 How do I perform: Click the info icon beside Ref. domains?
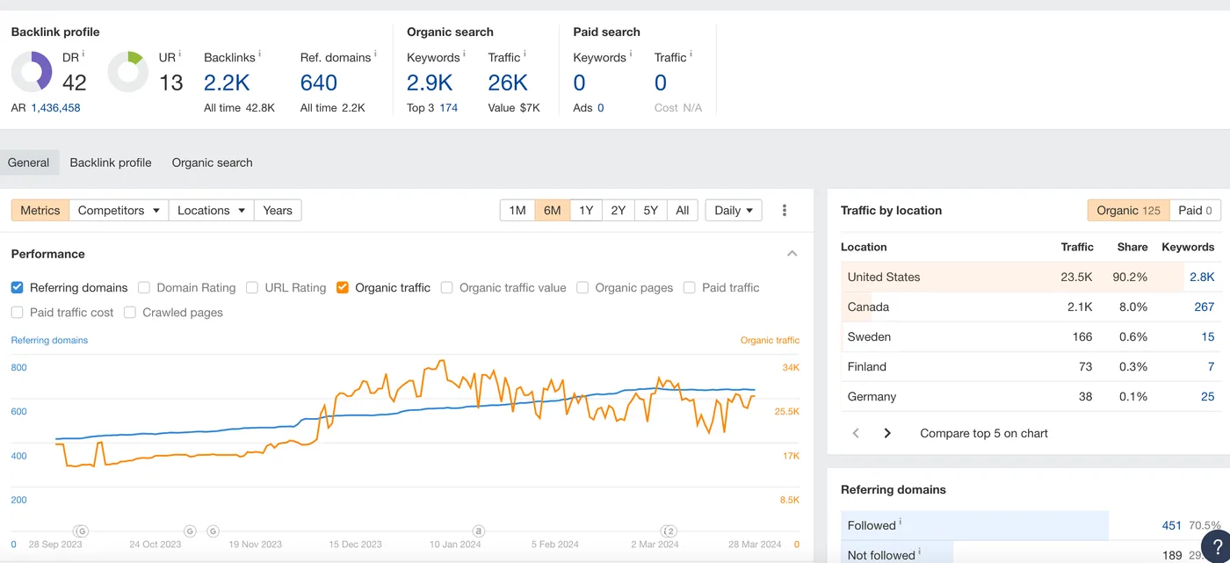375,54
